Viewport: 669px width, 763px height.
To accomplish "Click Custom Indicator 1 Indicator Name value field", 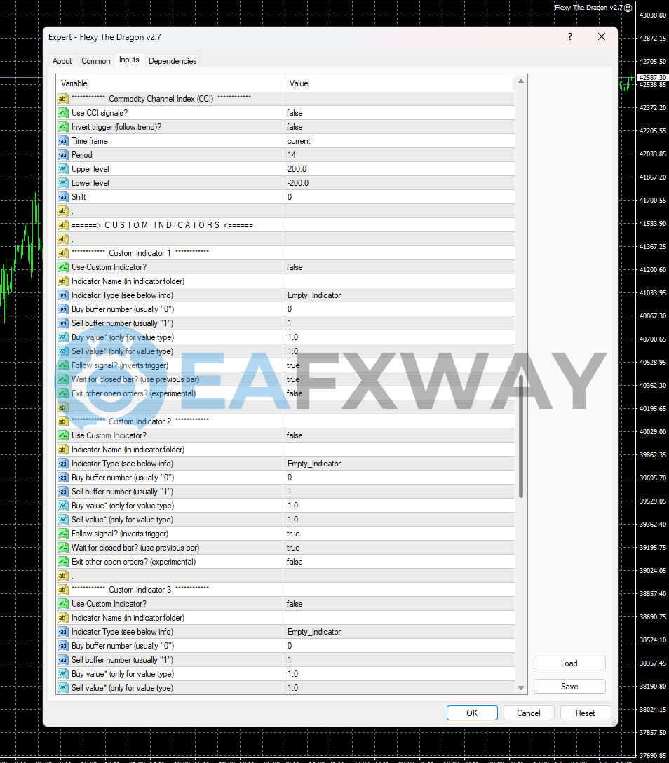I will [x=399, y=281].
